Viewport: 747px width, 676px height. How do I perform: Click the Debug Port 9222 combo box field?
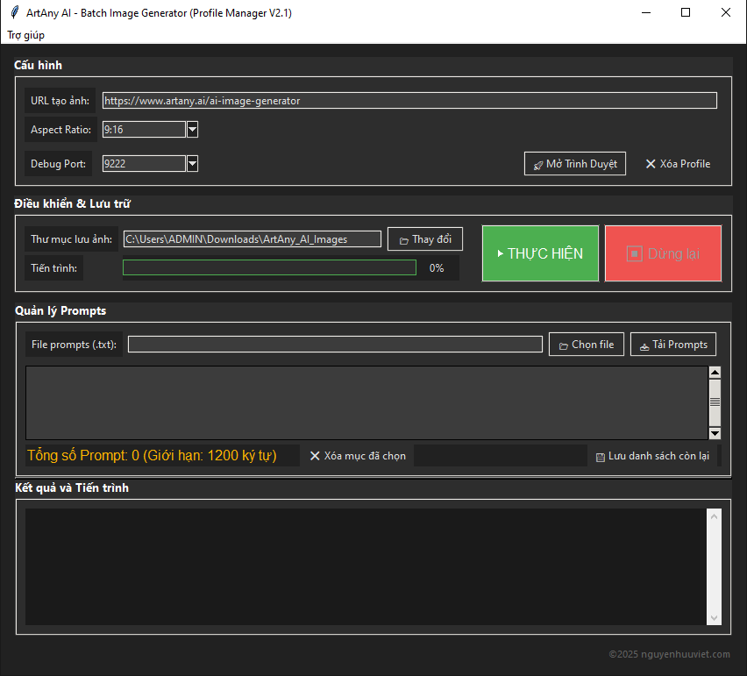tap(144, 163)
